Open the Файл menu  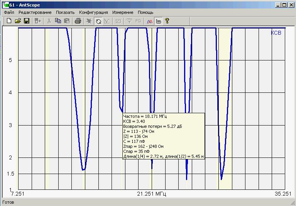tap(9, 12)
